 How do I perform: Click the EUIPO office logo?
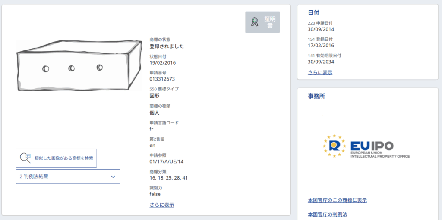pyautogui.click(x=366, y=146)
